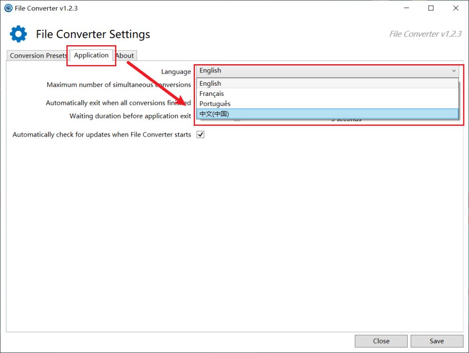Viewport: 469px width, 353px height.
Task: Maximize the File Converter window
Action: click(431, 8)
